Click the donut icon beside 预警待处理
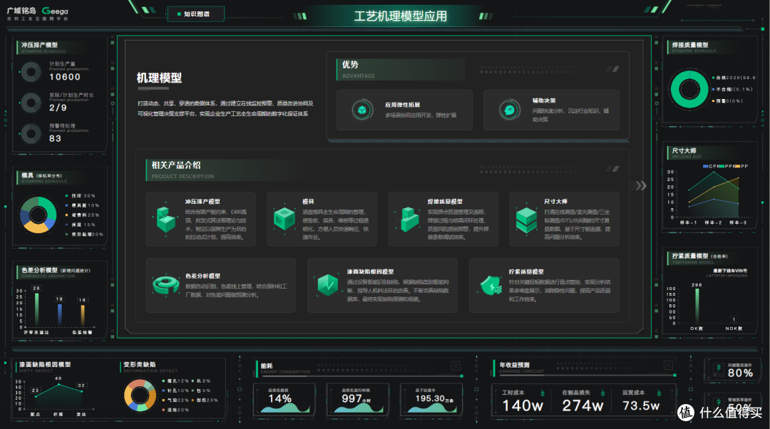The width and height of the screenshot is (770, 429). tap(31, 133)
